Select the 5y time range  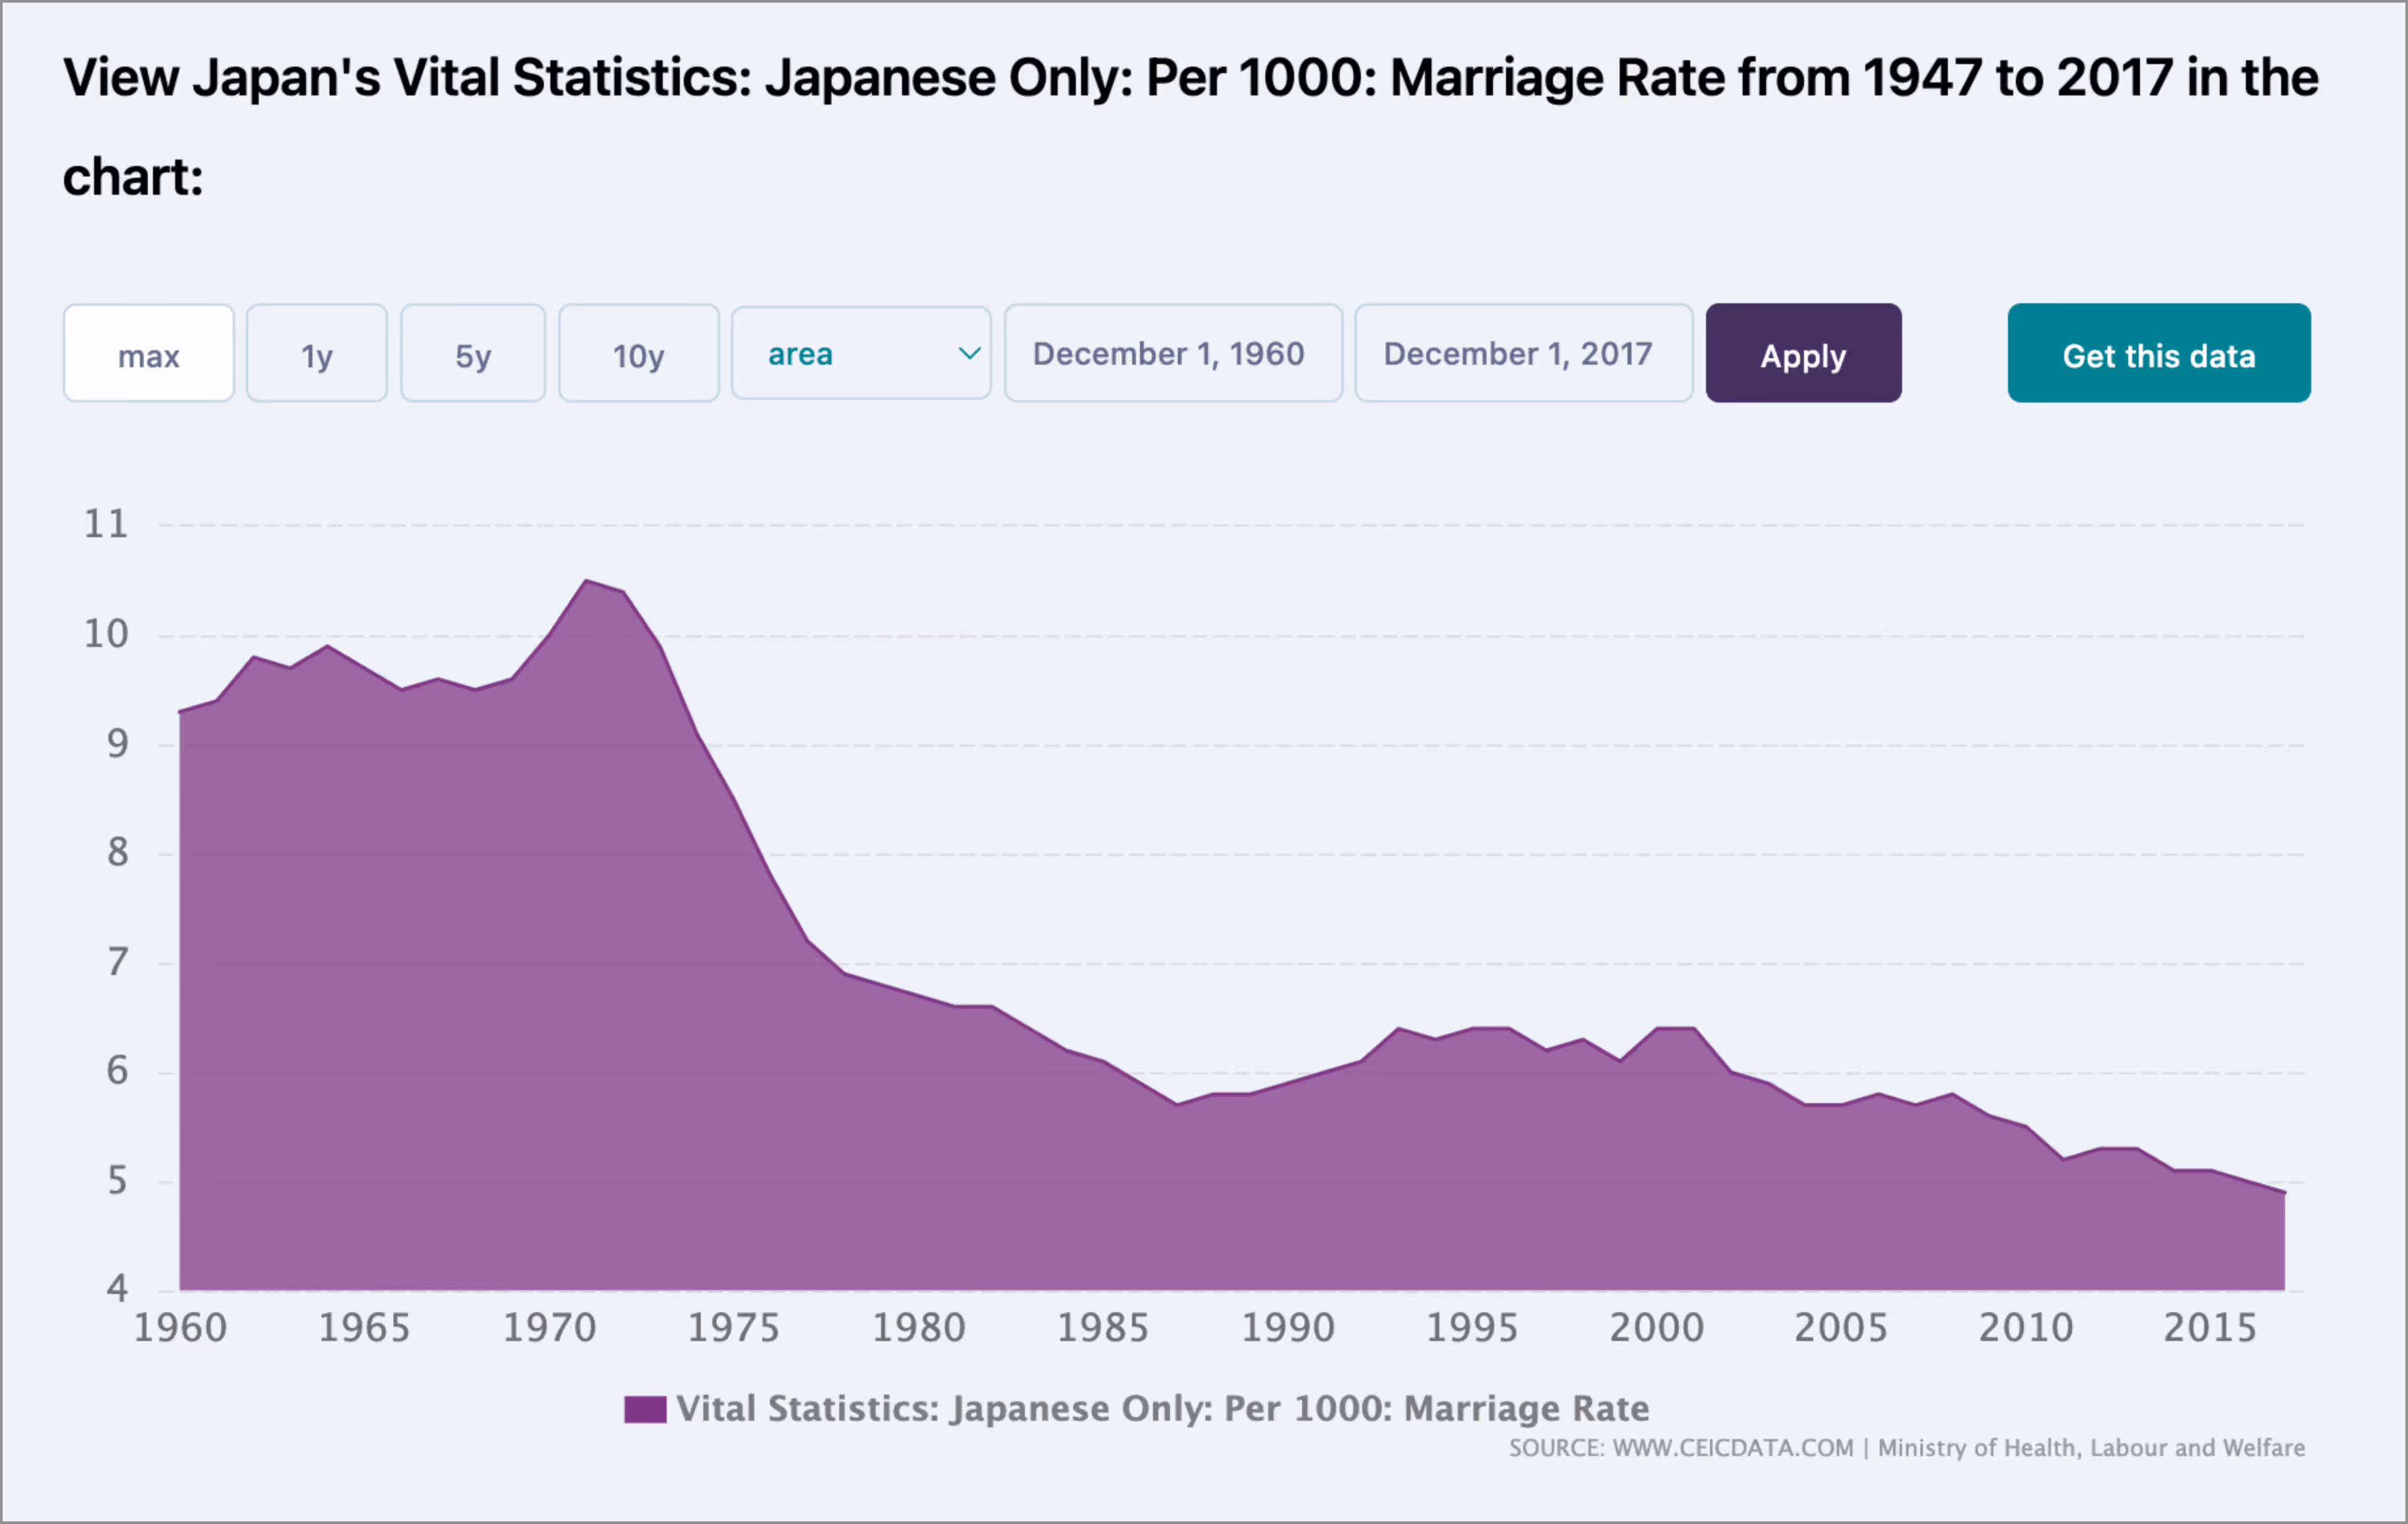click(x=472, y=353)
